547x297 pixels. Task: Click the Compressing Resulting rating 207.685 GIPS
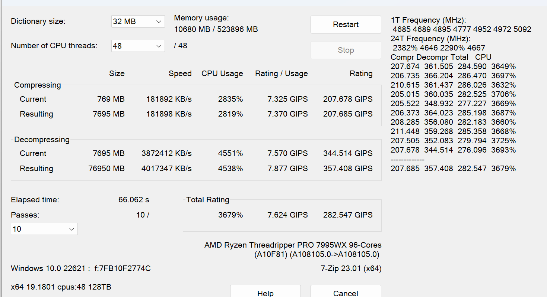pos(348,114)
